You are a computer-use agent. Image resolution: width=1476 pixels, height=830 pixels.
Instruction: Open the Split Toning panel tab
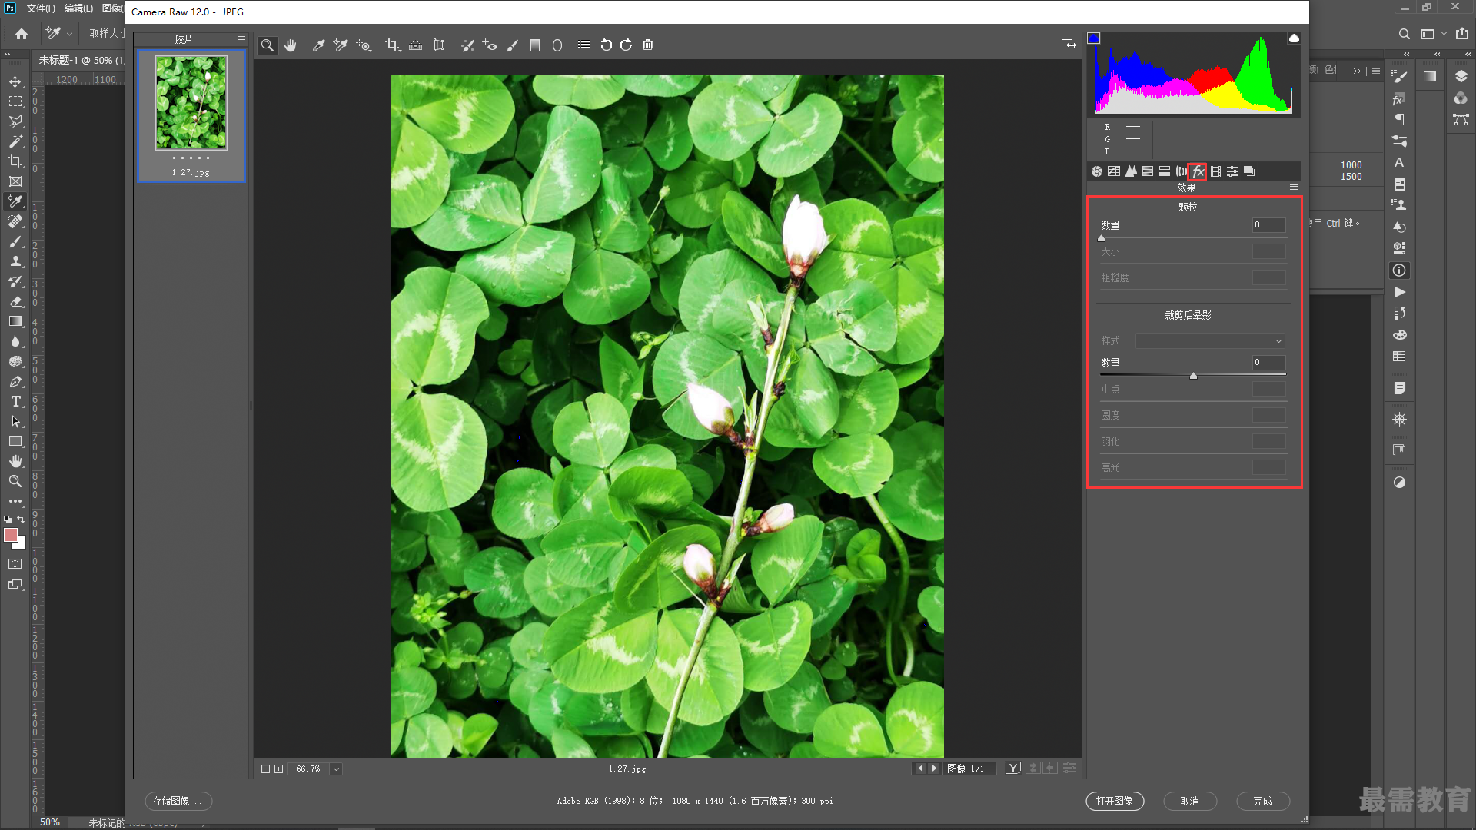coord(1165,171)
